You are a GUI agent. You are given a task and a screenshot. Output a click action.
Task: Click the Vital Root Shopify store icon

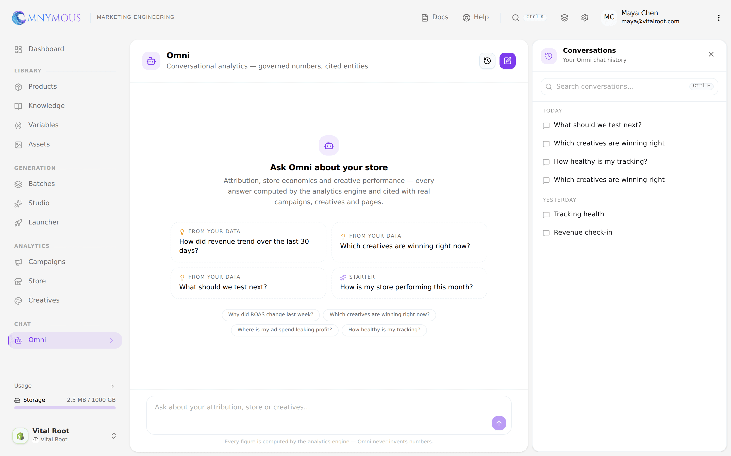20,435
